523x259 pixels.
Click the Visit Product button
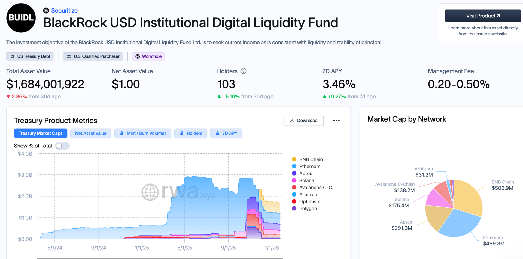pos(483,16)
